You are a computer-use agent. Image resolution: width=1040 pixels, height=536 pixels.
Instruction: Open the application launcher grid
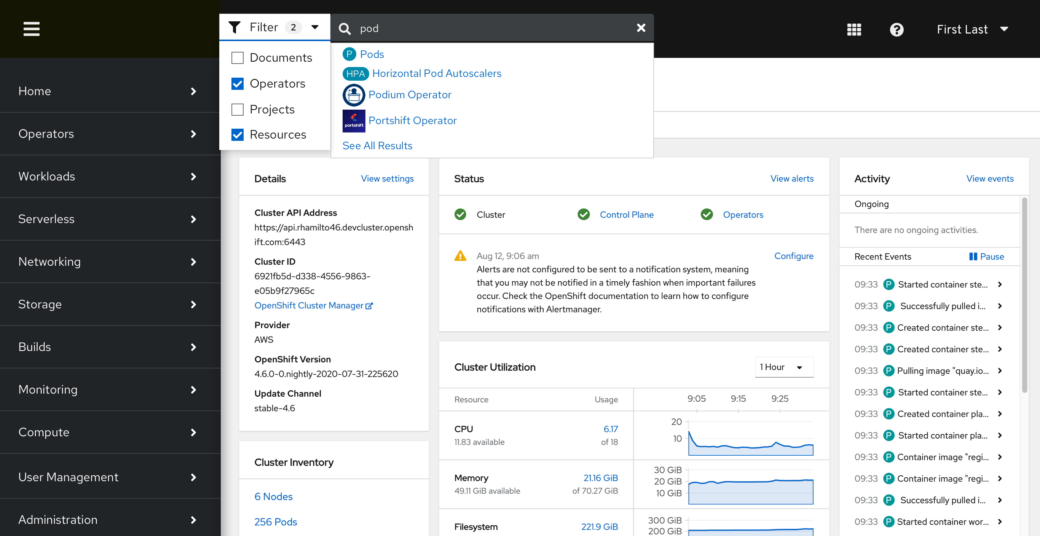click(x=854, y=29)
